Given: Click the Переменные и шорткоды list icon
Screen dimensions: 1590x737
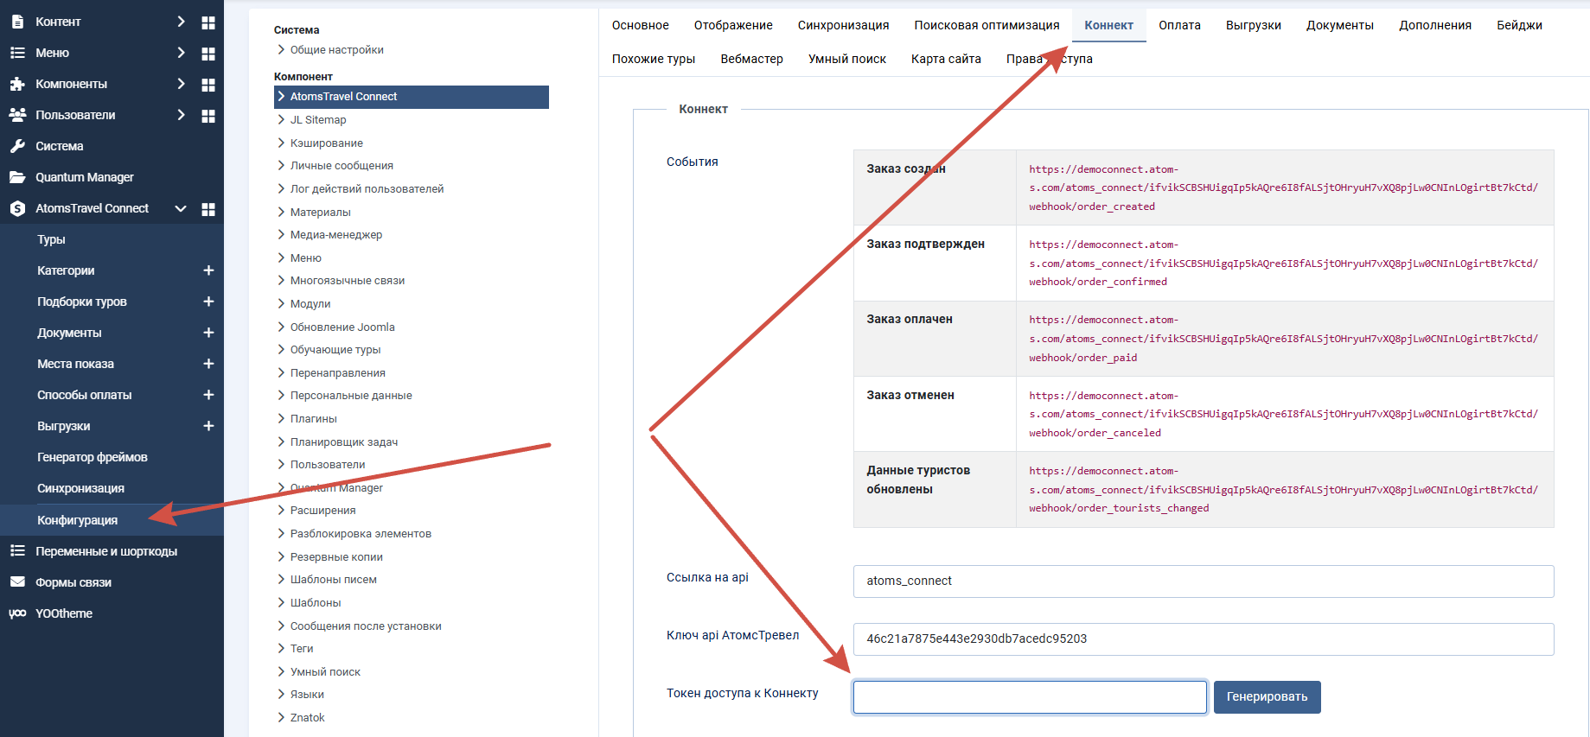Looking at the screenshot, I should 17,551.
